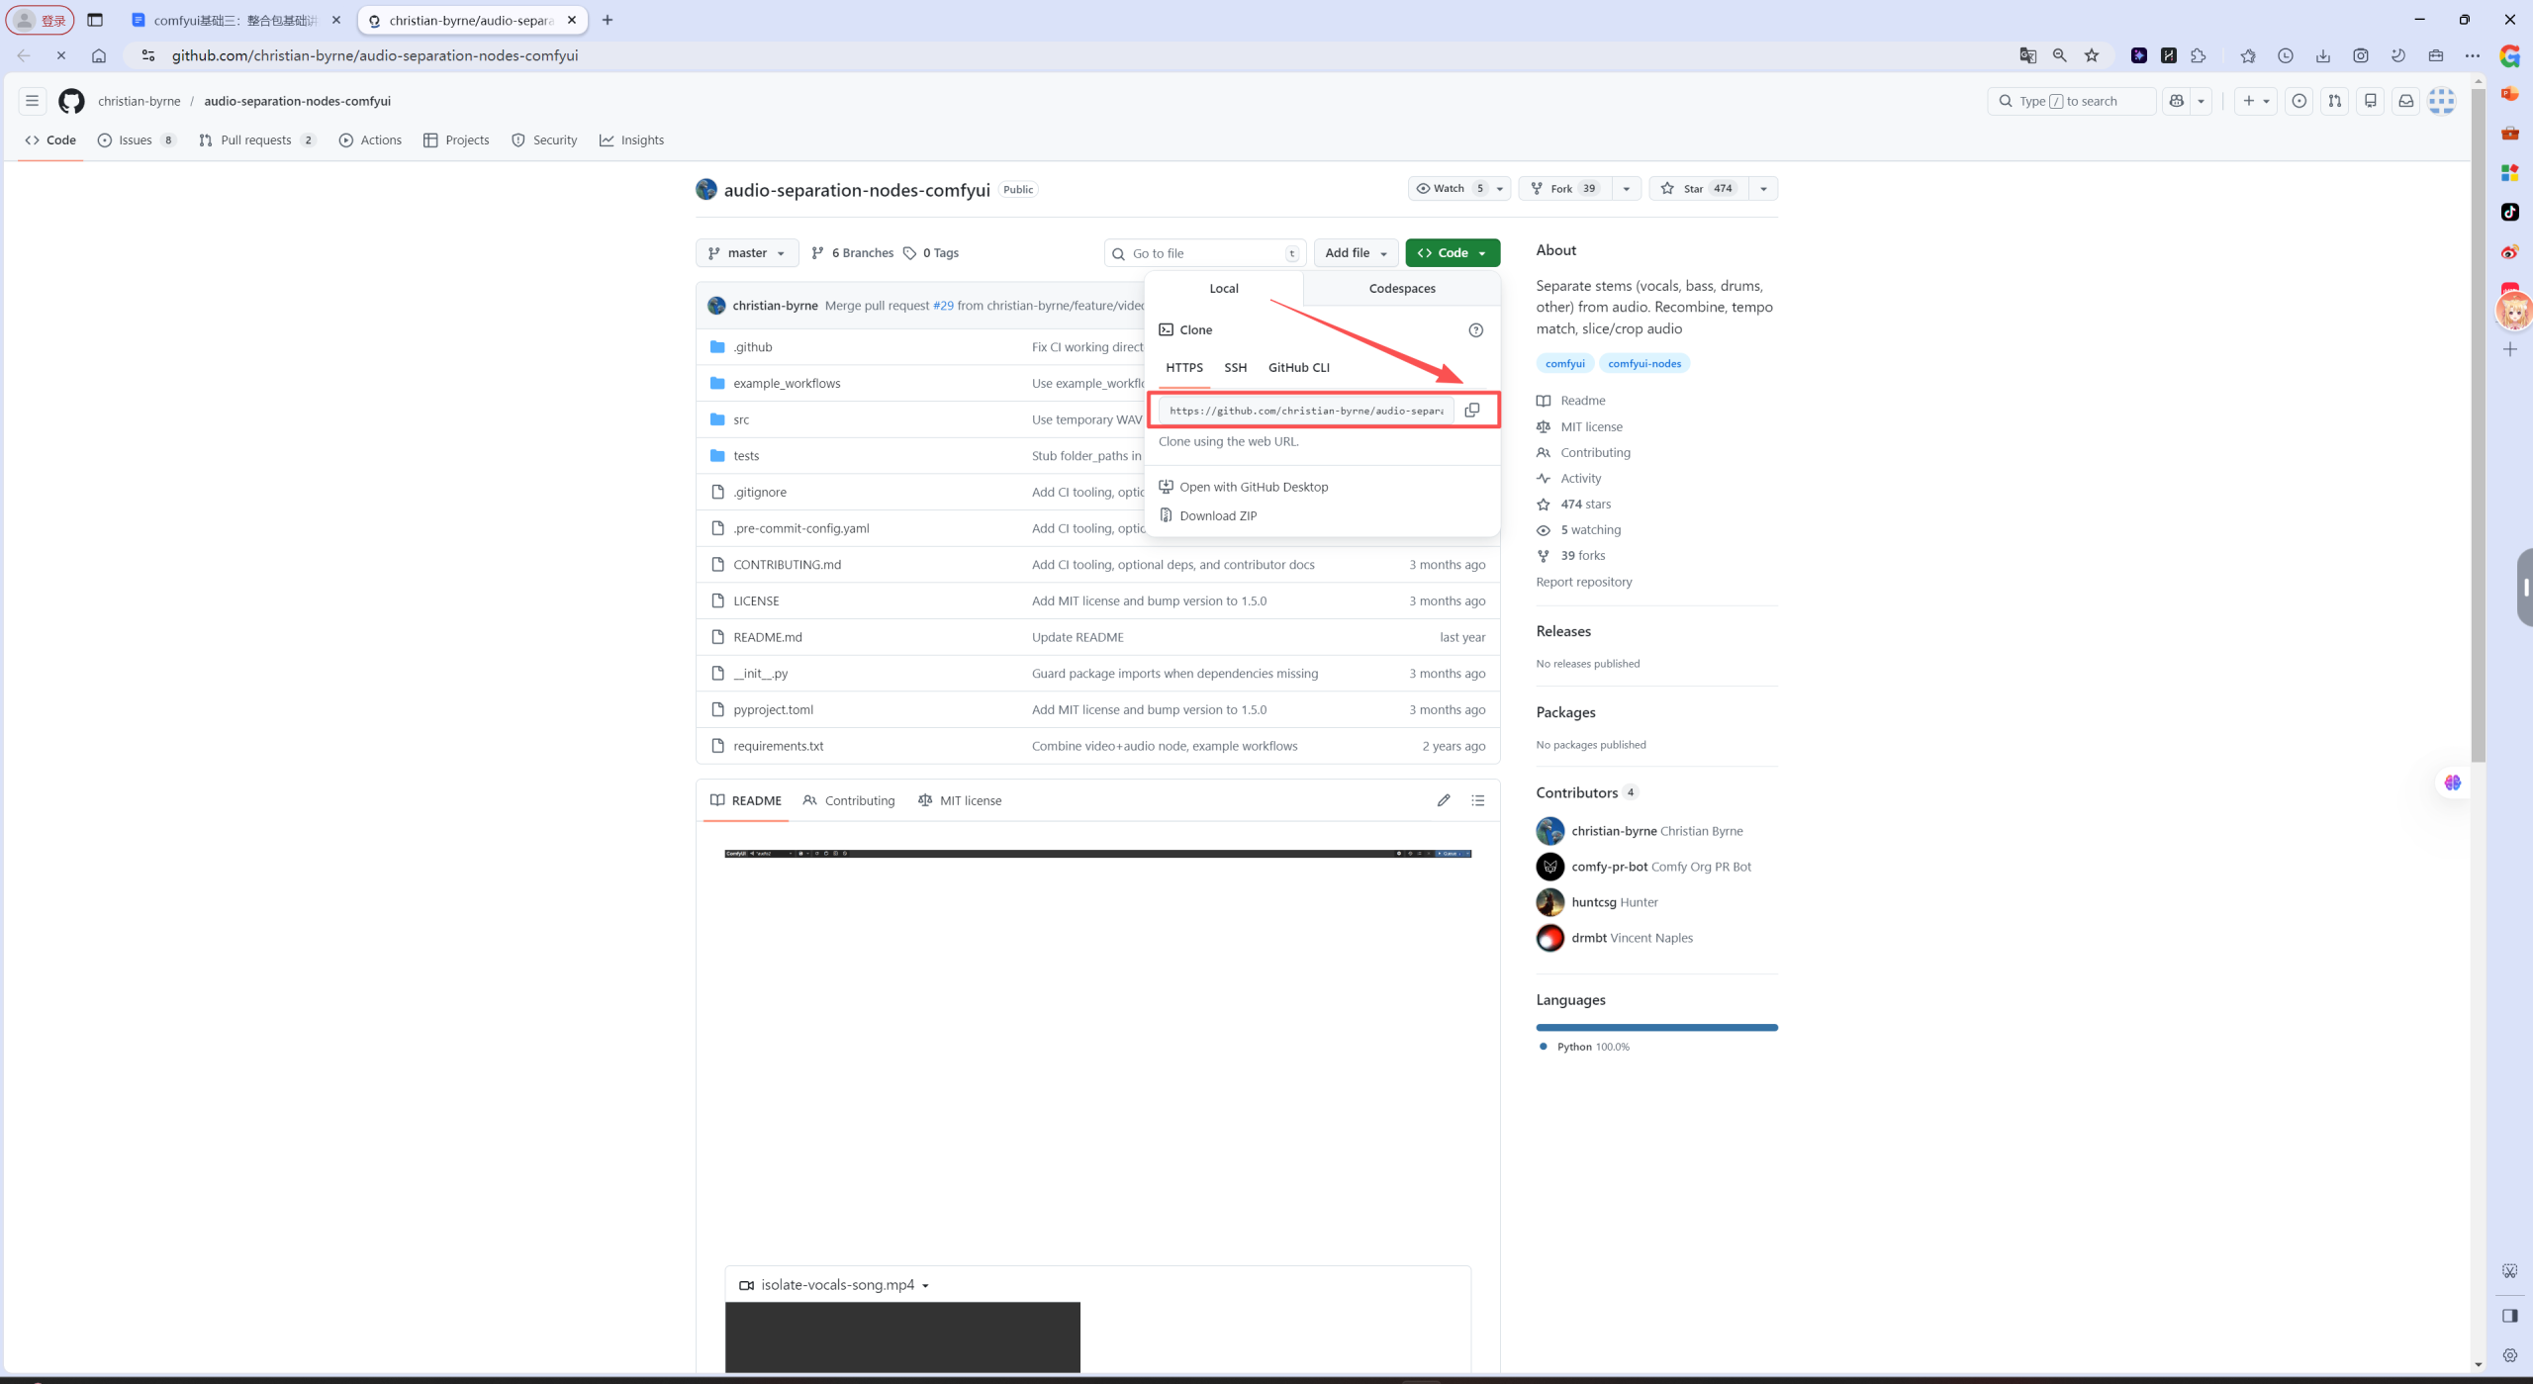Open the 0 Tags link
Image resolution: width=2533 pixels, height=1384 pixels.
[x=931, y=253]
